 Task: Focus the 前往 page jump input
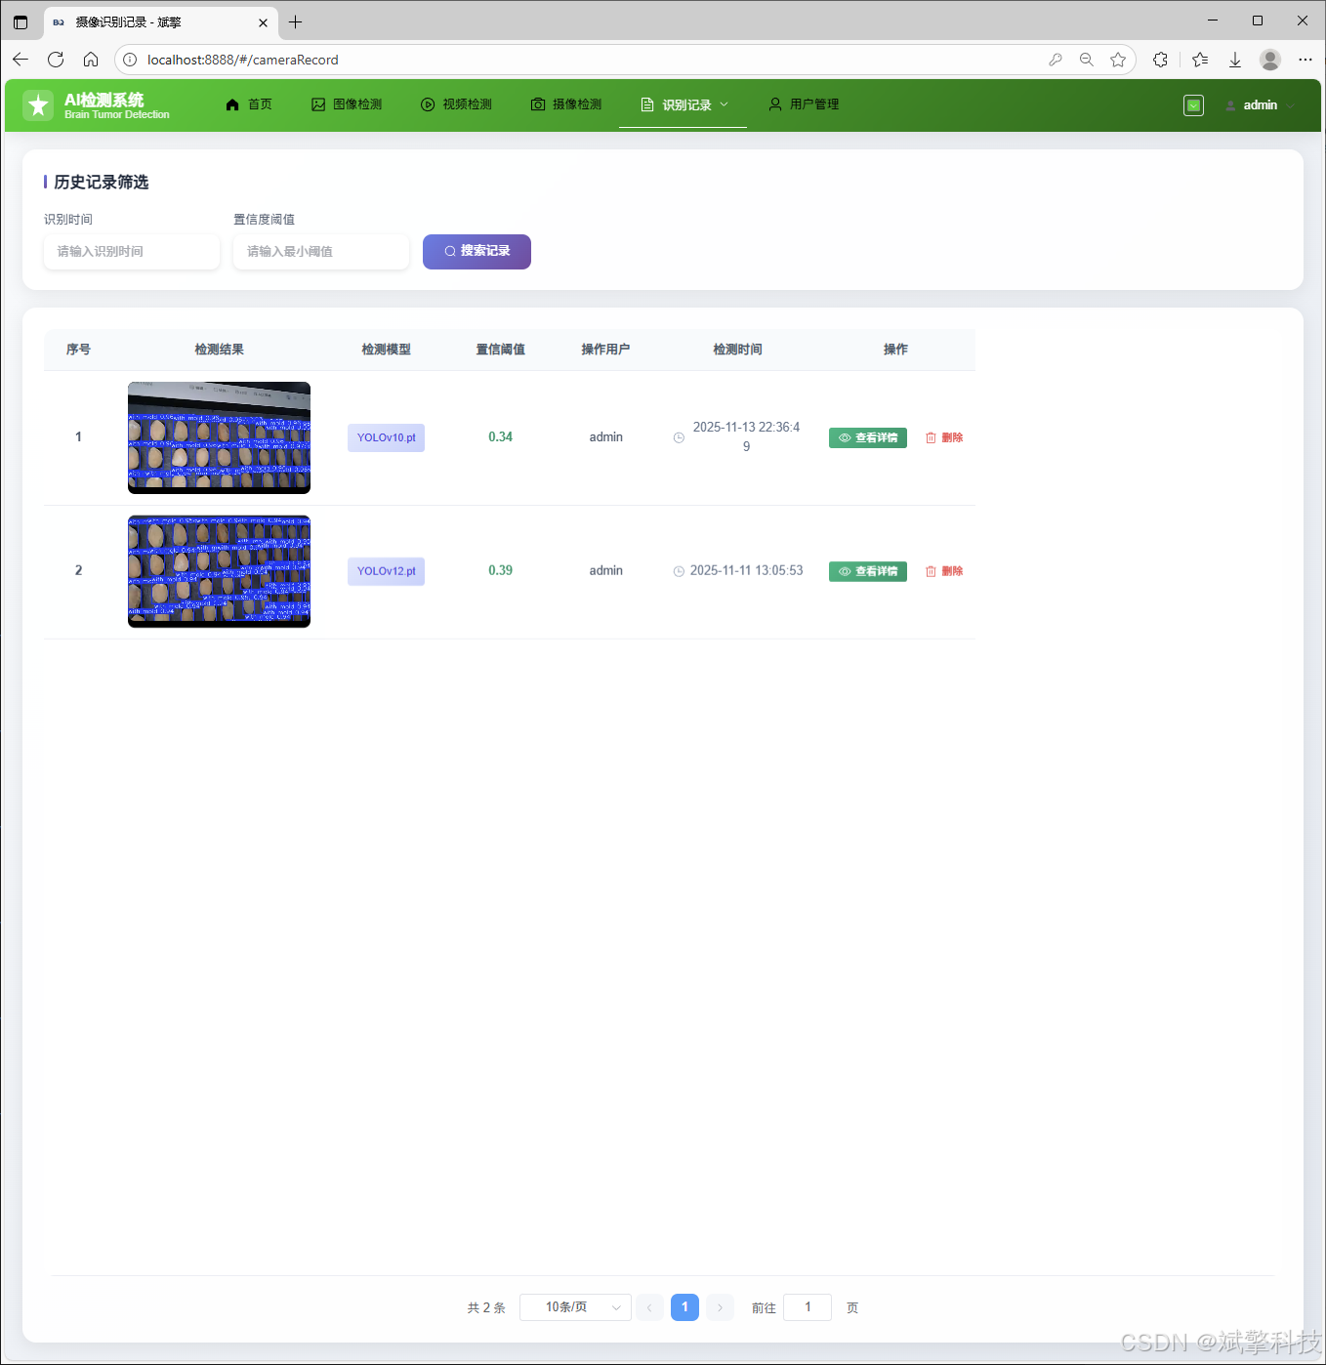[808, 1307]
